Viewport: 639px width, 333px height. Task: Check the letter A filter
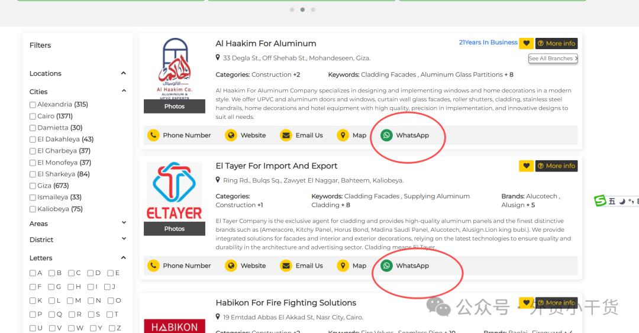click(x=33, y=273)
